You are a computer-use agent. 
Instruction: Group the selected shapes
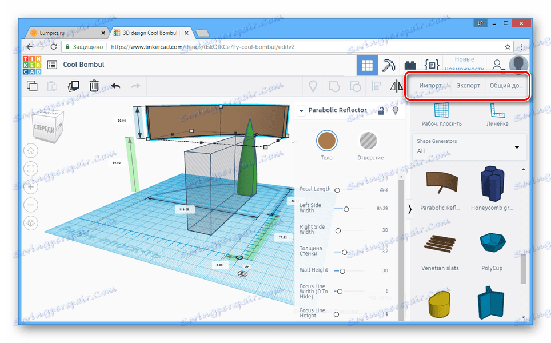334,86
